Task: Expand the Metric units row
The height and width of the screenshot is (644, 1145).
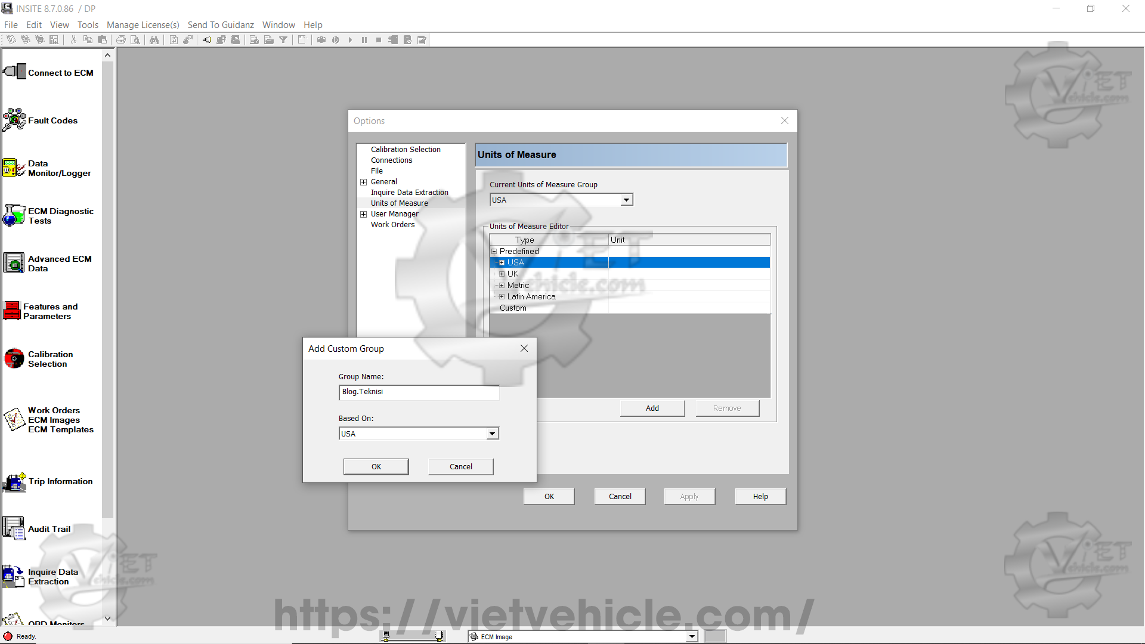Action: click(x=502, y=286)
